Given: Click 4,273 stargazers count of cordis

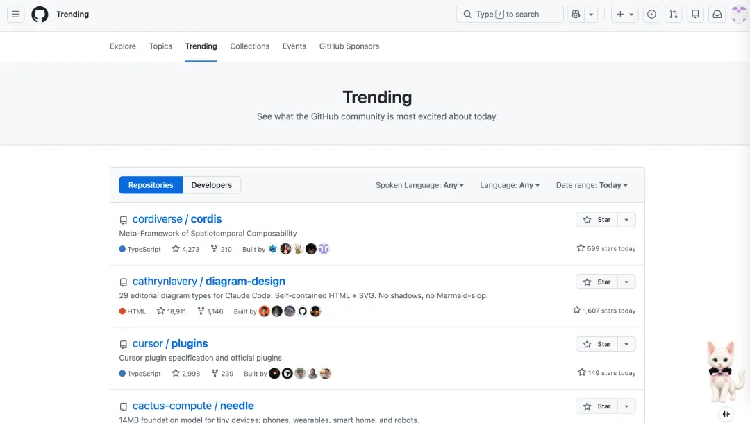Looking at the screenshot, I should (185, 249).
